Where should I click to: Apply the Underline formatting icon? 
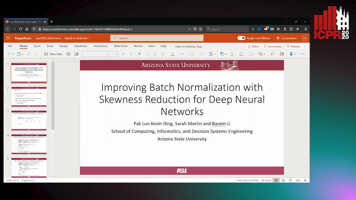[155, 54]
